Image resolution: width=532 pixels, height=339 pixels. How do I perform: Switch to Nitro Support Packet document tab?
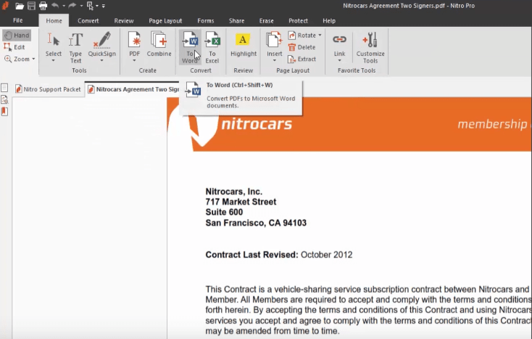[48, 89]
